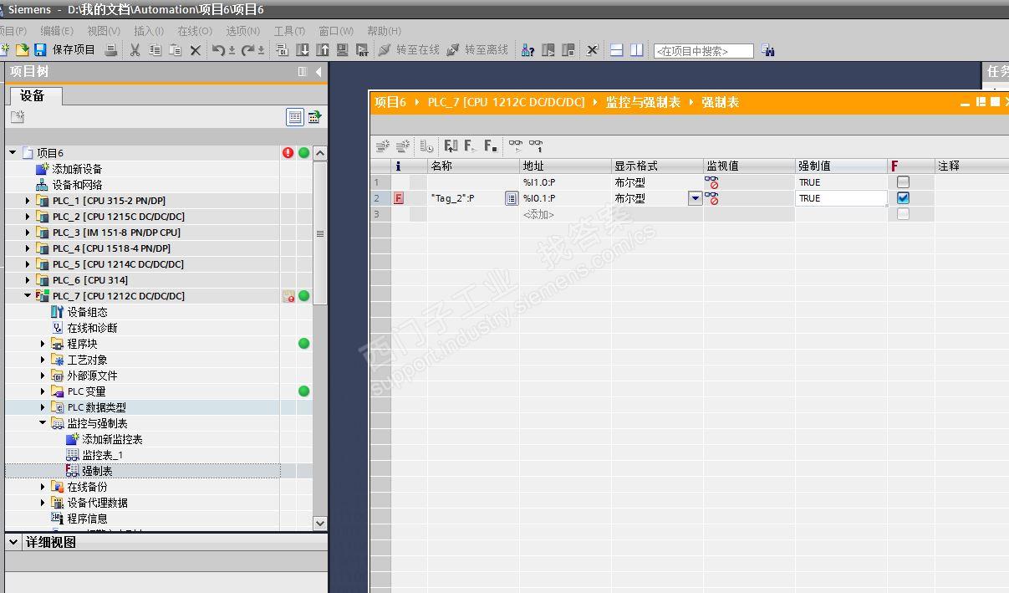The height and width of the screenshot is (593, 1009).
Task: Click Monitor once glasses icon in force table
Action: 536,146
